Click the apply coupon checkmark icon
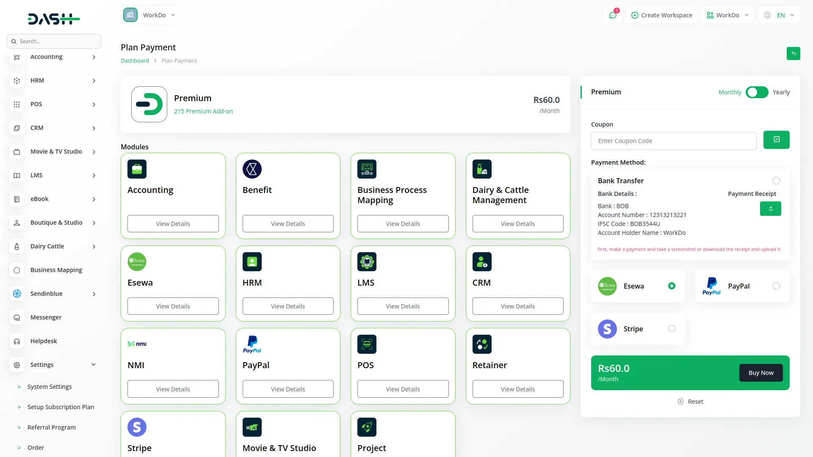This screenshot has width=813, height=457. pos(776,140)
